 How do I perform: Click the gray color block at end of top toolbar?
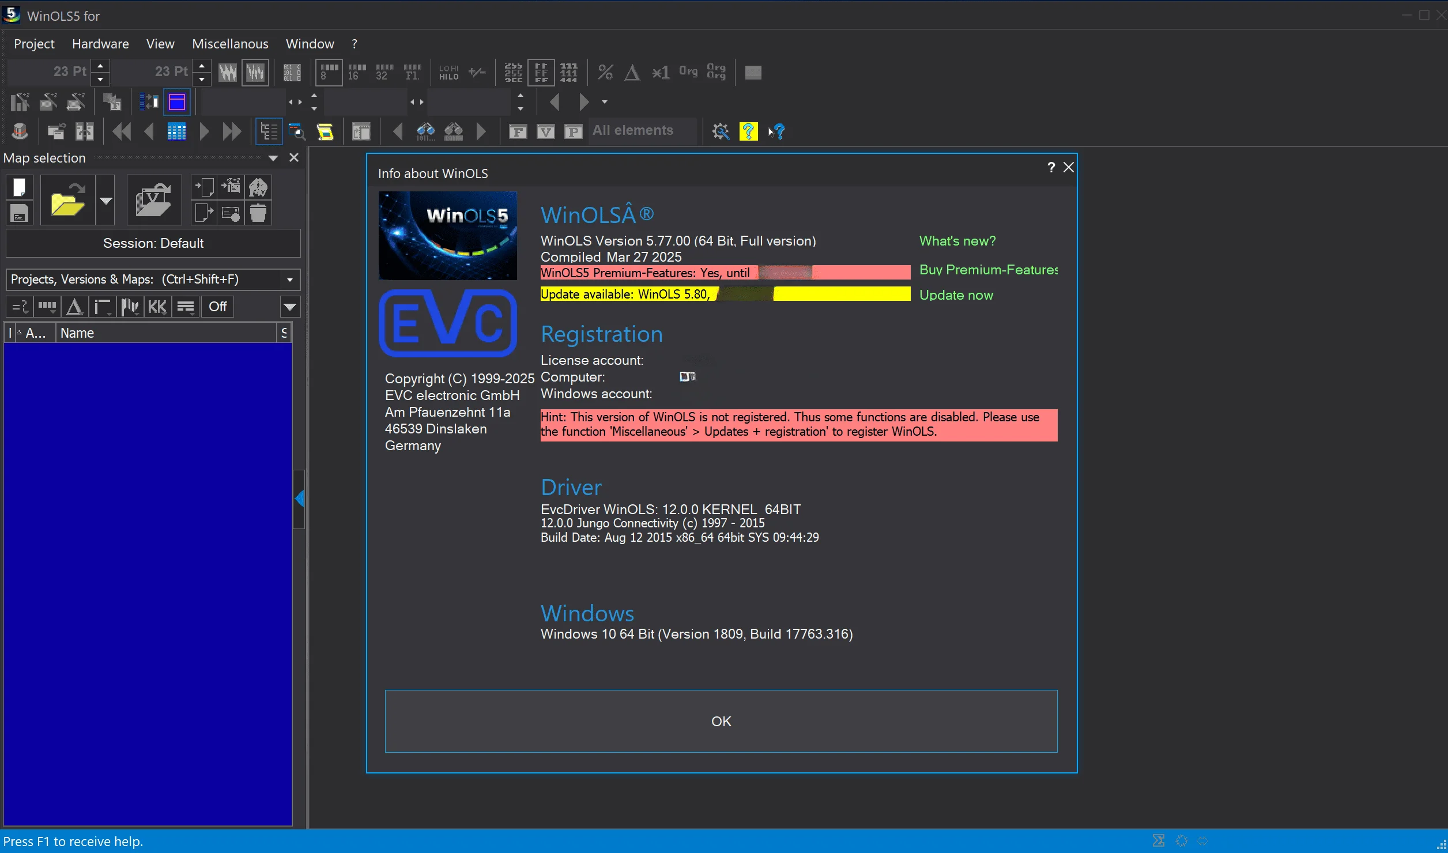[753, 72]
